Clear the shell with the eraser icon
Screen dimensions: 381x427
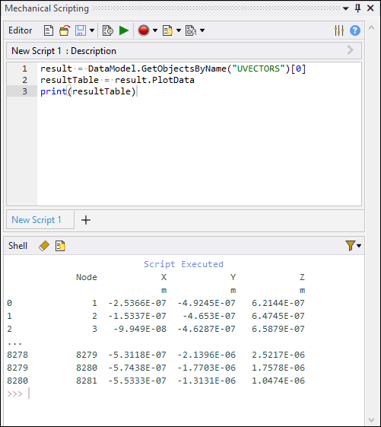coord(44,246)
